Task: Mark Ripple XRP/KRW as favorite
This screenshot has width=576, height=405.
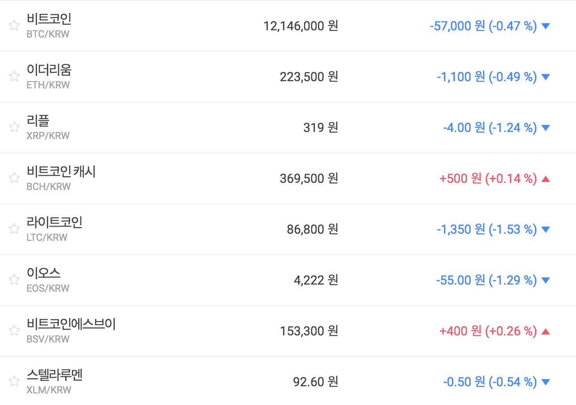Action: 14,127
